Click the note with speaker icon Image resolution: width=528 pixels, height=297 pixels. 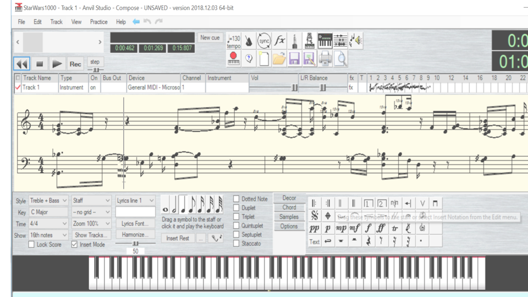(x=356, y=41)
